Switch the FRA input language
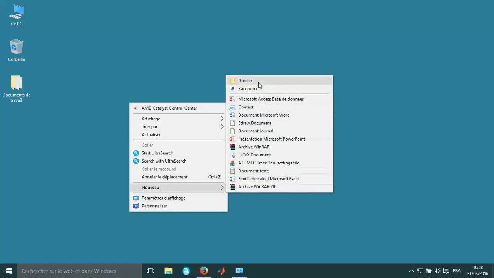Image resolution: width=494 pixels, height=278 pixels. click(x=457, y=271)
